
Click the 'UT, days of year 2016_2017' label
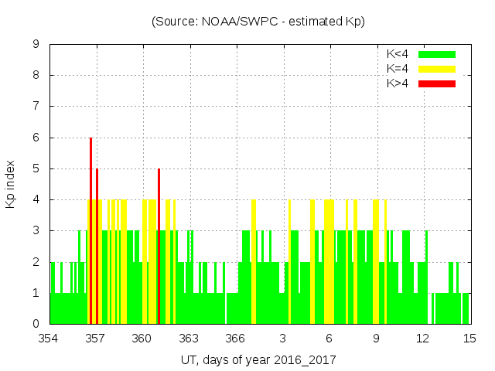coord(258,360)
